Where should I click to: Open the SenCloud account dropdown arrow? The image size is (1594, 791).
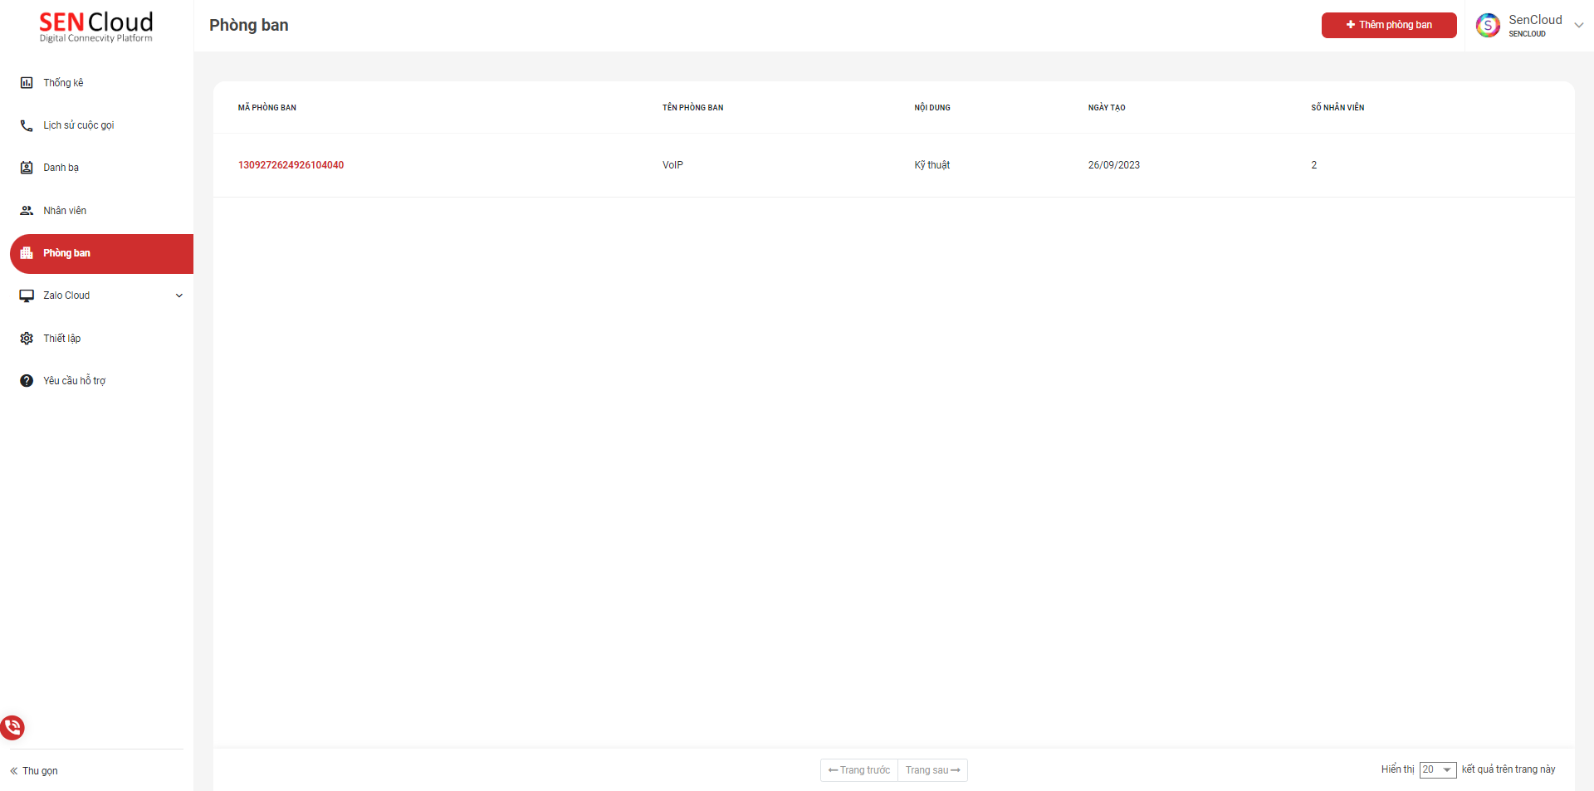1579,25
